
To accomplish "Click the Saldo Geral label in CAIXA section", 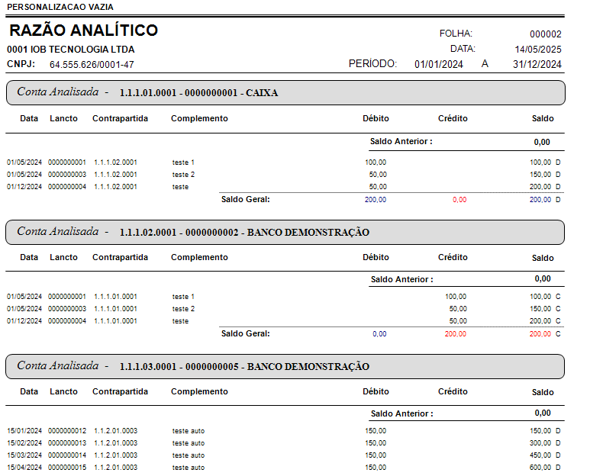I will click(245, 199).
